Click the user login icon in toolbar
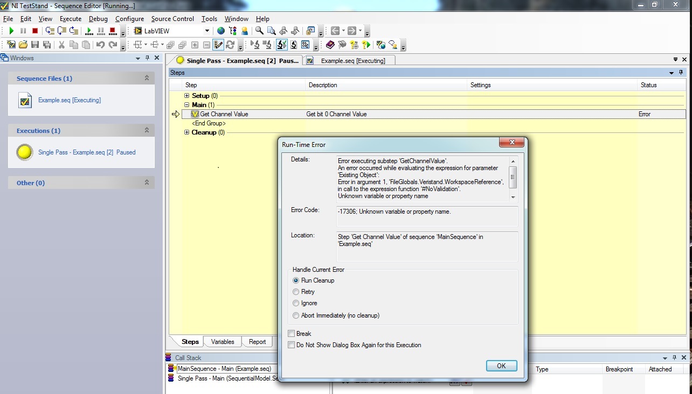This screenshot has height=394, width=692. (245, 31)
